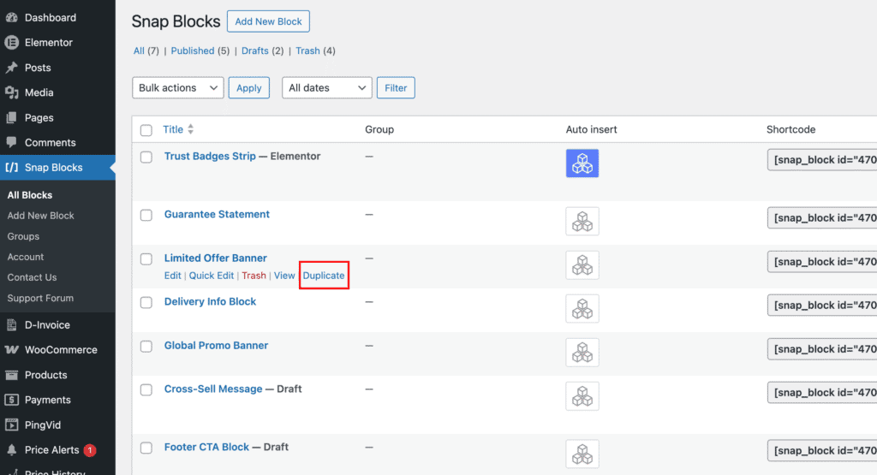The height and width of the screenshot is (475, 877).
Task: Select the Global Promo Banner checkbox
Action: [146, 347]
